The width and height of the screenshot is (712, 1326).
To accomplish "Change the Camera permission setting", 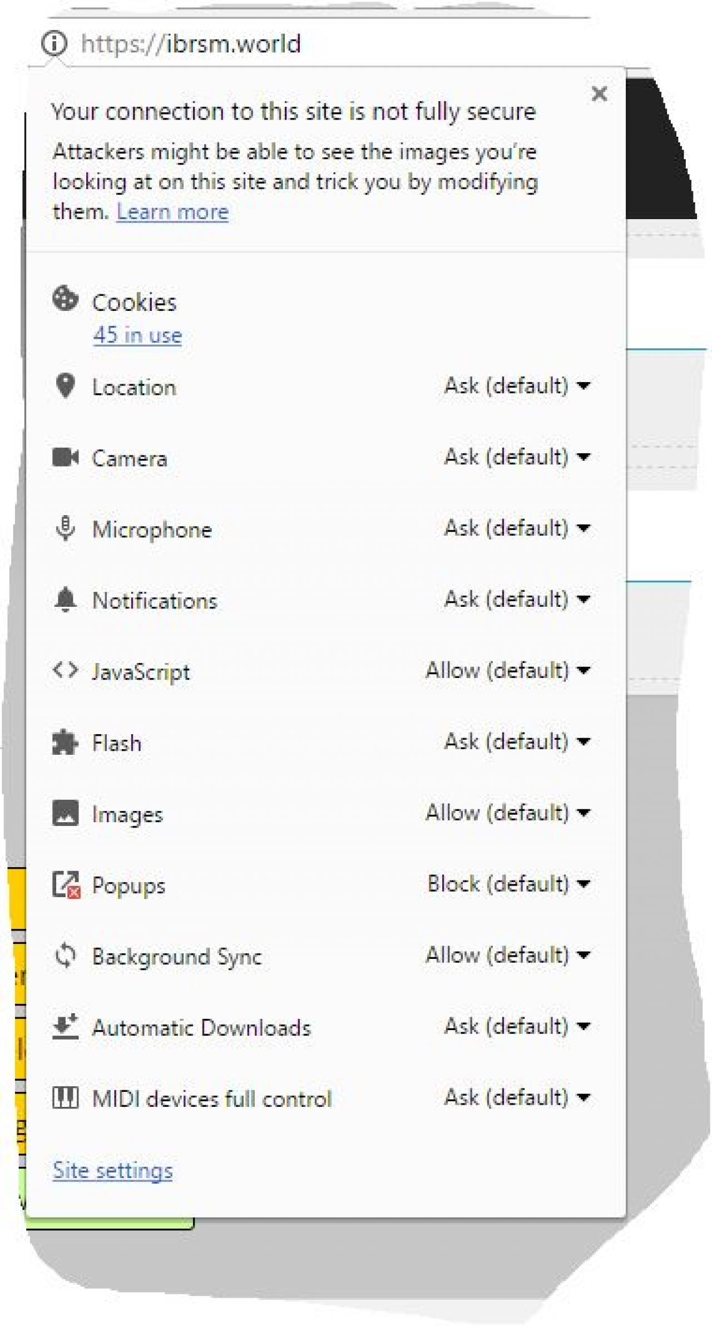I will (x=516, y=457).
